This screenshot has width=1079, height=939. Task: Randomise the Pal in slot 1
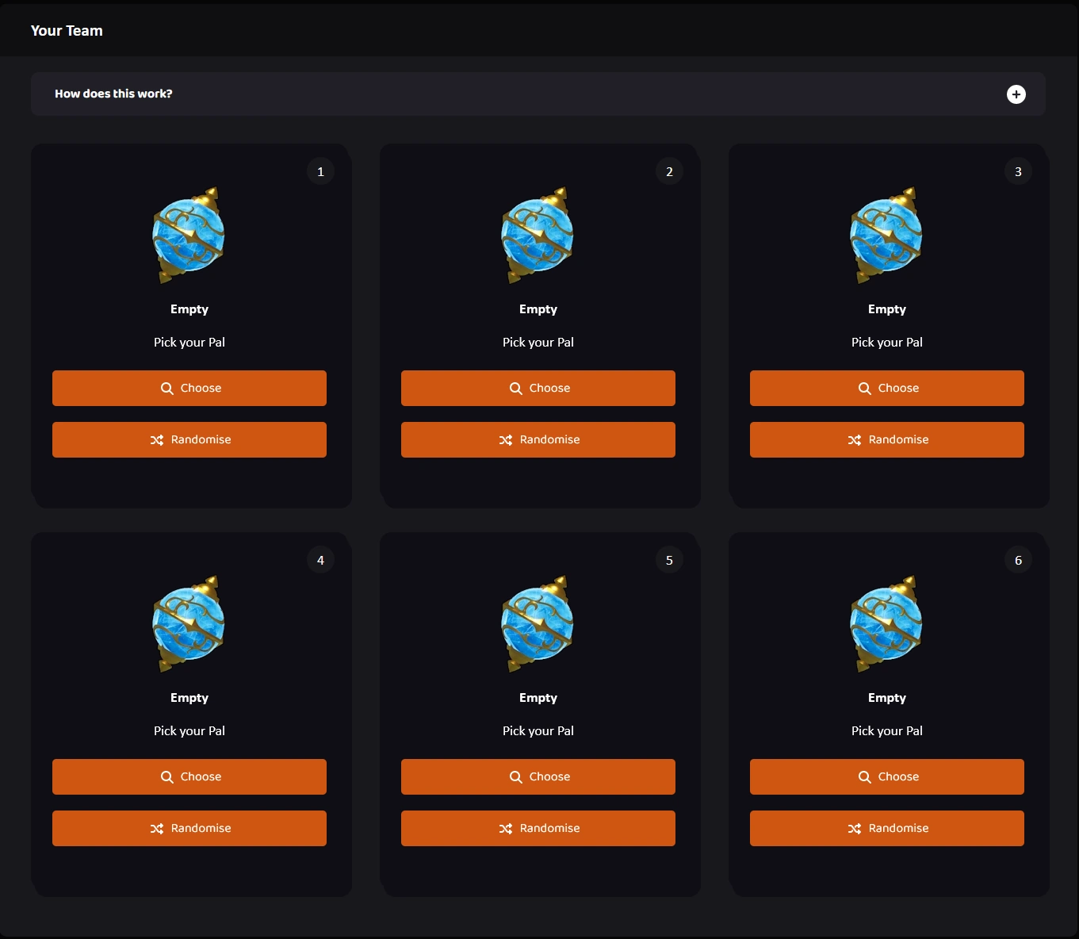tap(189, 439)
